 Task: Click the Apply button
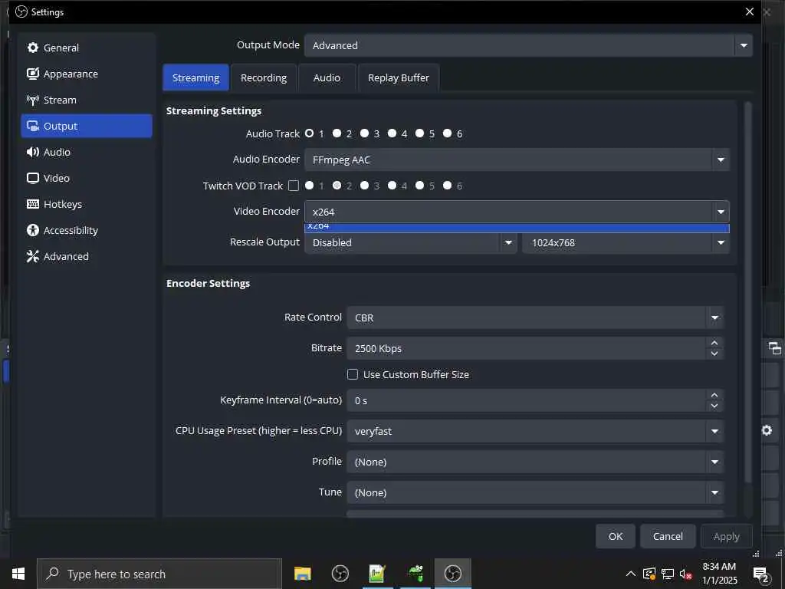pos(727,536)
